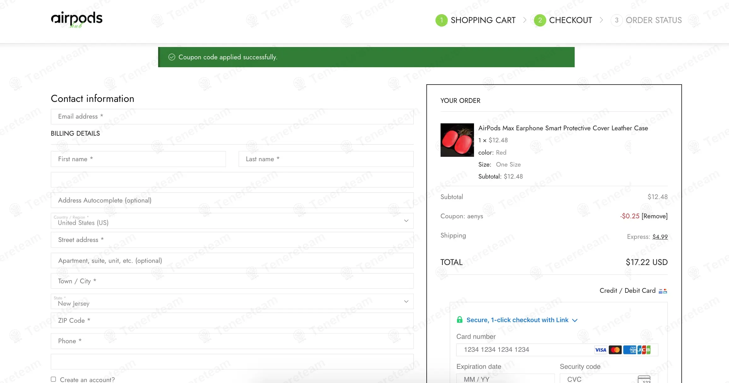729x383 pixels.
Task: Focus the Town / City field
Action: (x=232, y=281)
